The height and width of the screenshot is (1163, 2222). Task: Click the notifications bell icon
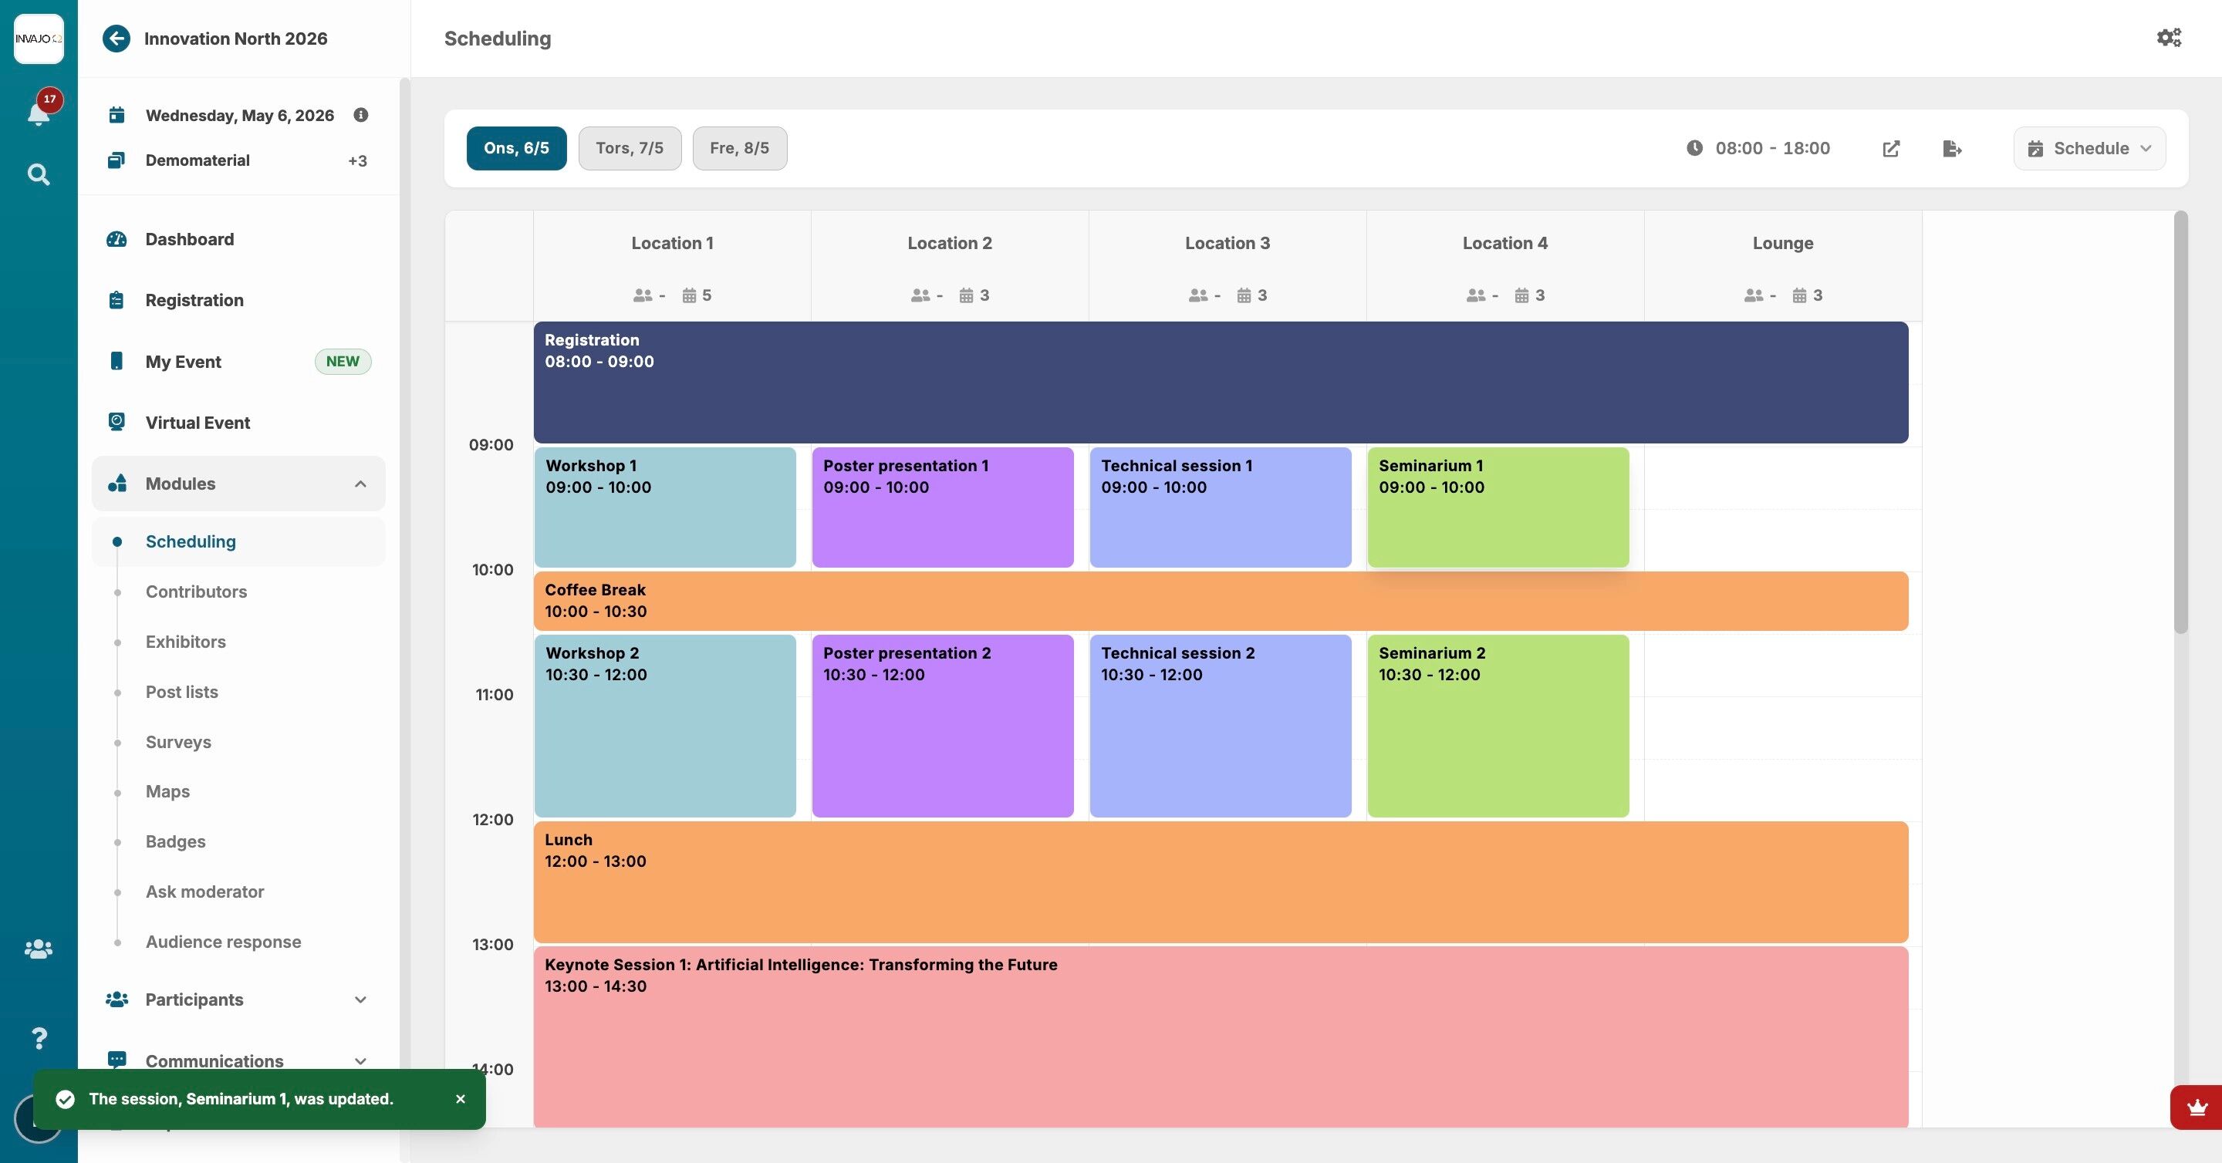coord(38,114)
